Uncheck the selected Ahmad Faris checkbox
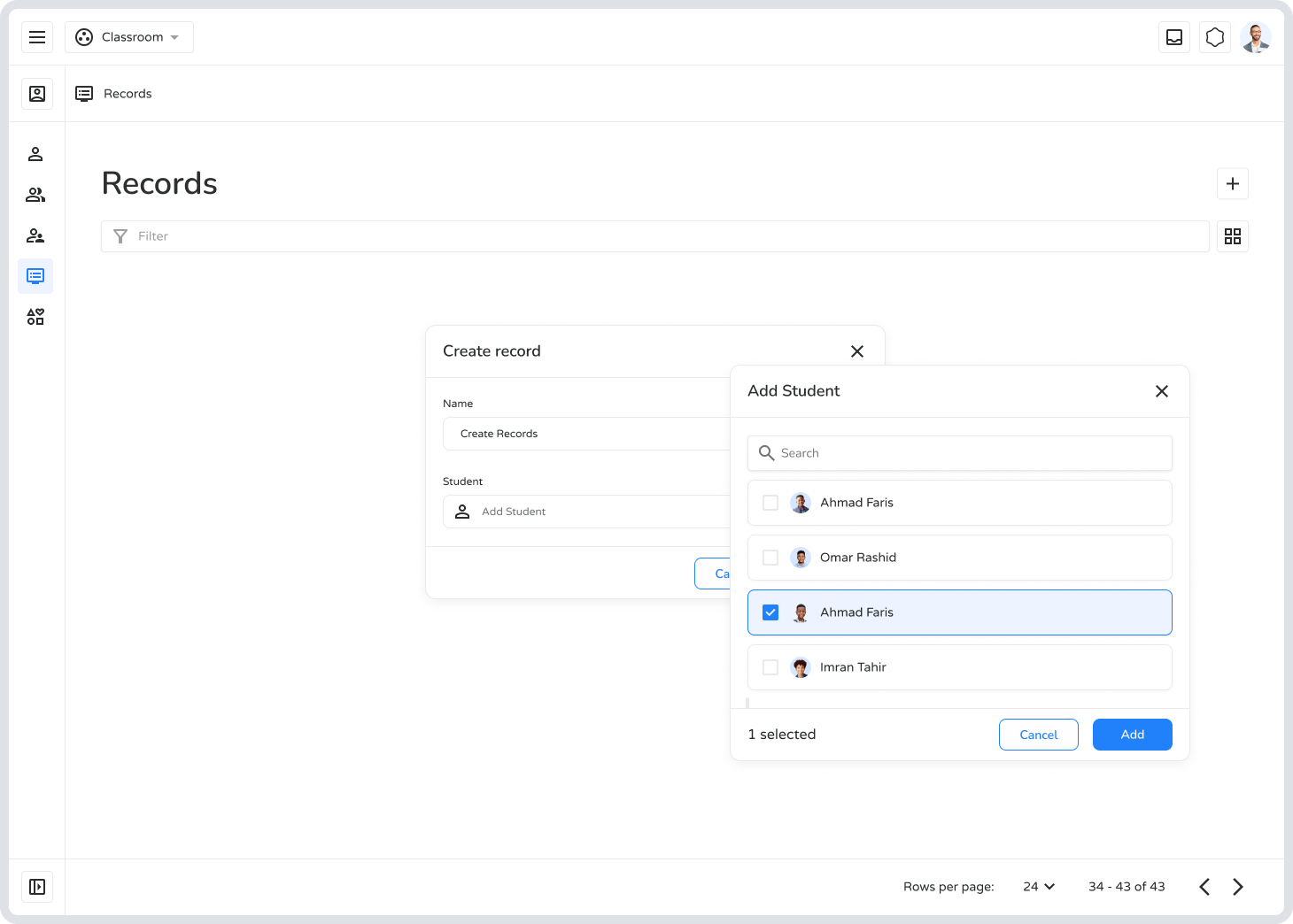1293x924 pixels. 770,612
